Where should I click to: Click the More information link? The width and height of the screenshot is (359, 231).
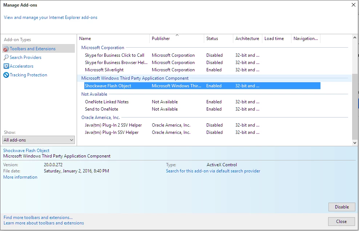(x=20, y=177)
